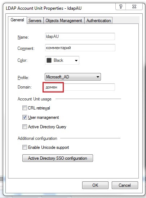Screen dimensions: 146x198
Task: Click the Cancel button
Action: coord(125,185)
